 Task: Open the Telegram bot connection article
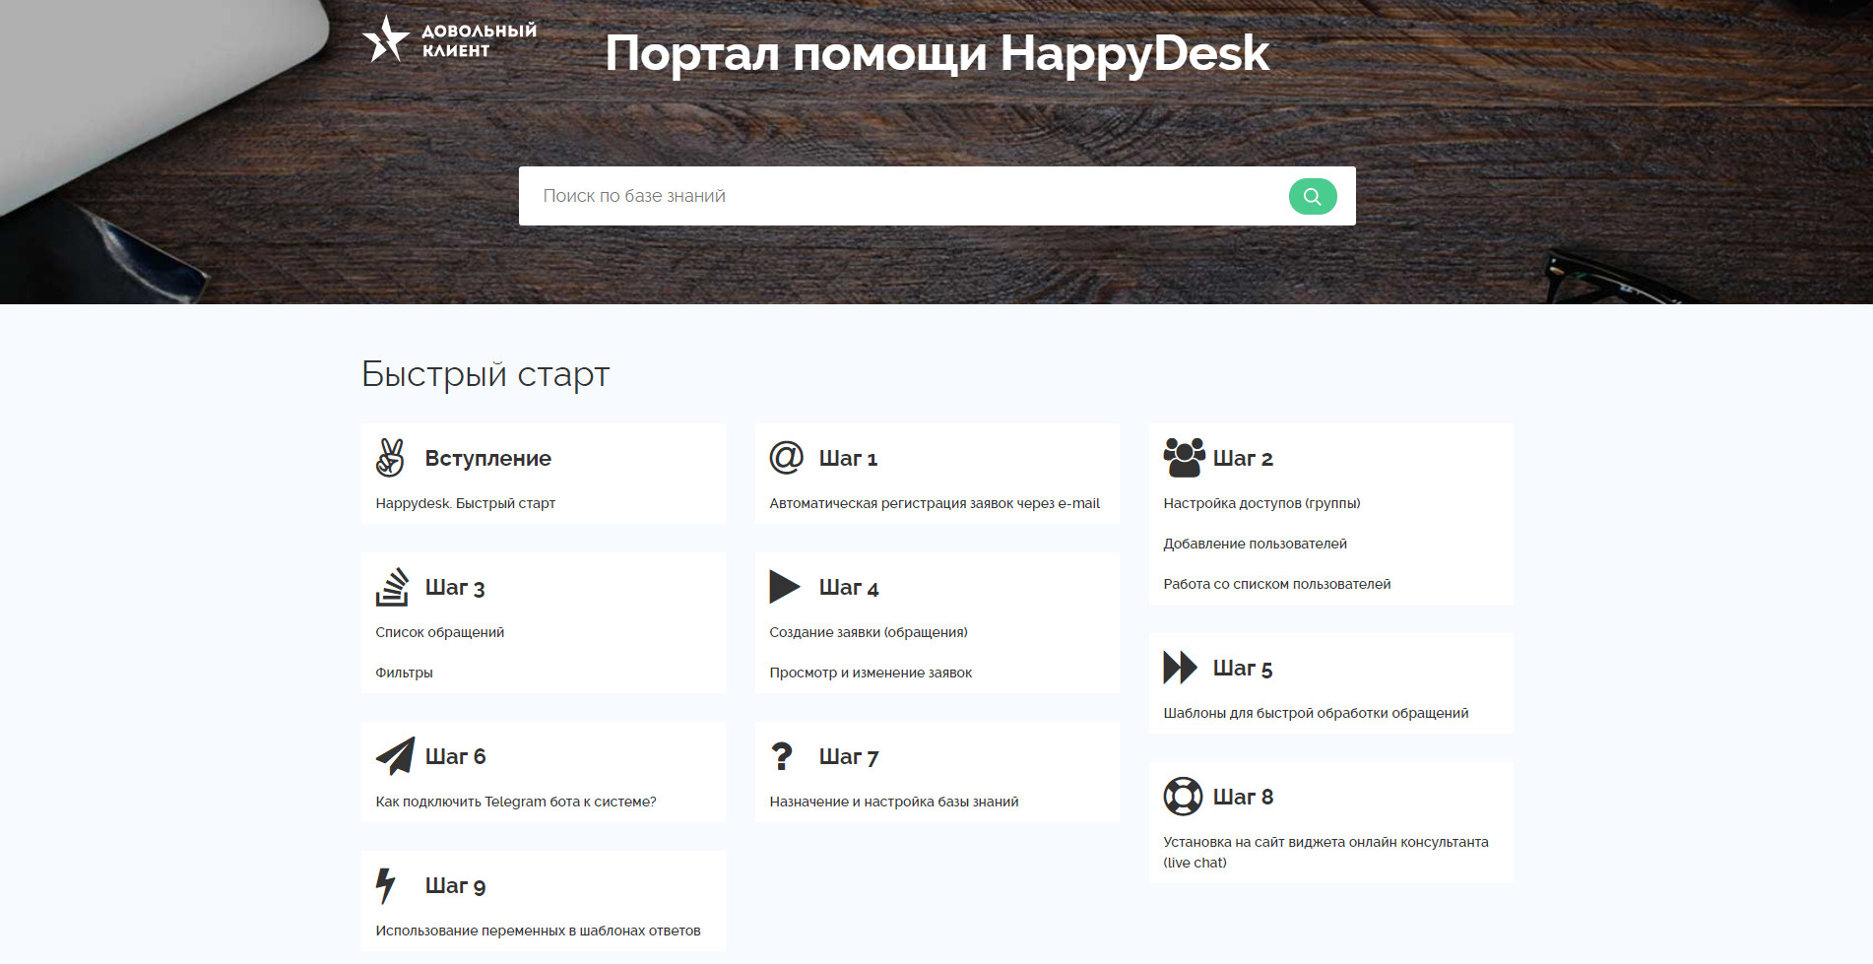pos(515,802)
